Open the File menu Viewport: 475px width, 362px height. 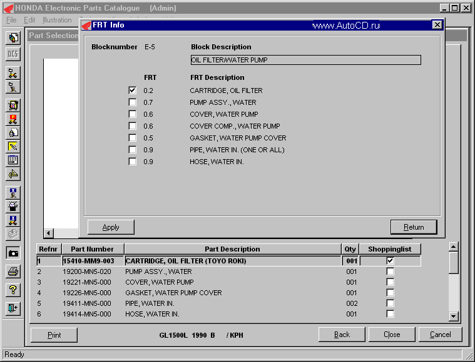(x=11, y=20)
